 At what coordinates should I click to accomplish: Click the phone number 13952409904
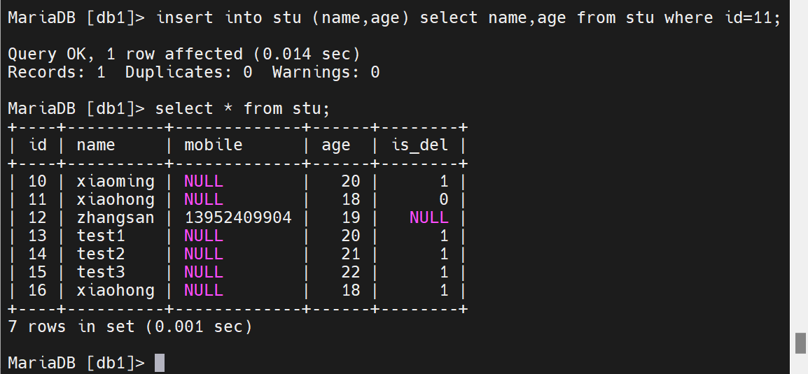coord(238,217)
